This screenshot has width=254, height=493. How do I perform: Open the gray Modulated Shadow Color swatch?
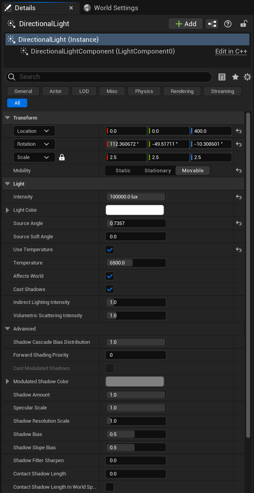click(x=135, y=382)
